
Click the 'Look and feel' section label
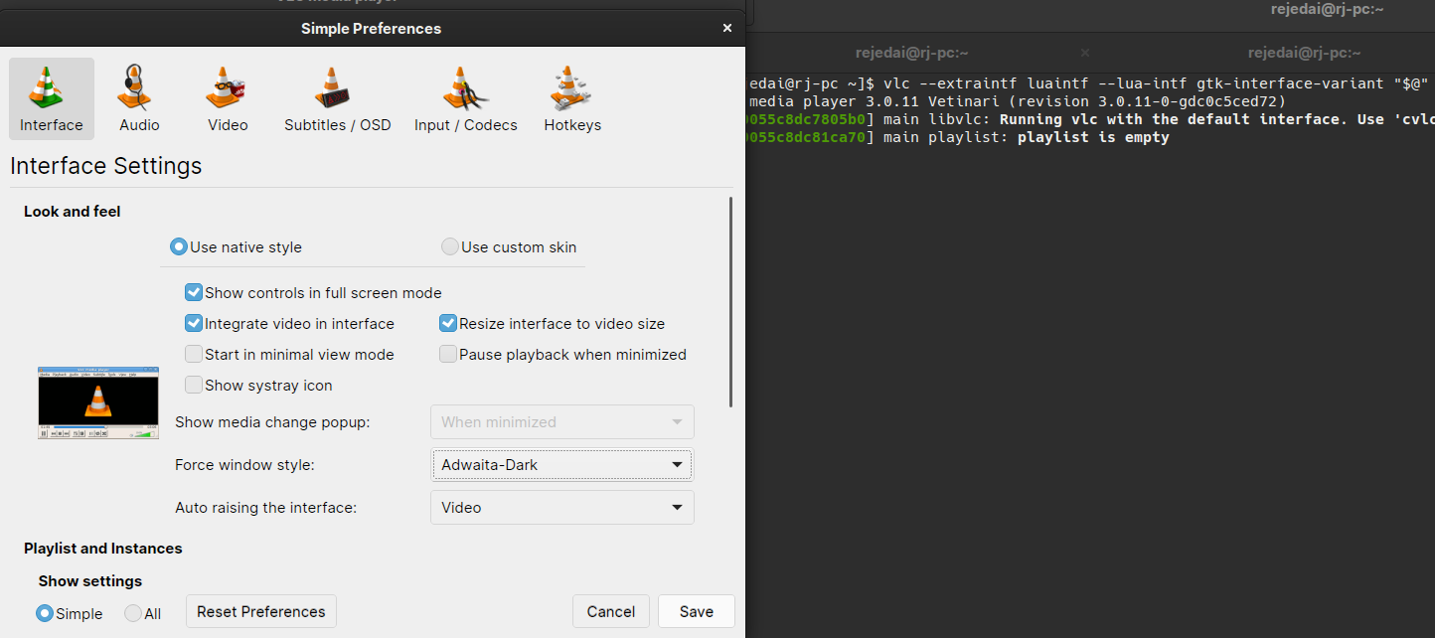coord(73,212)
